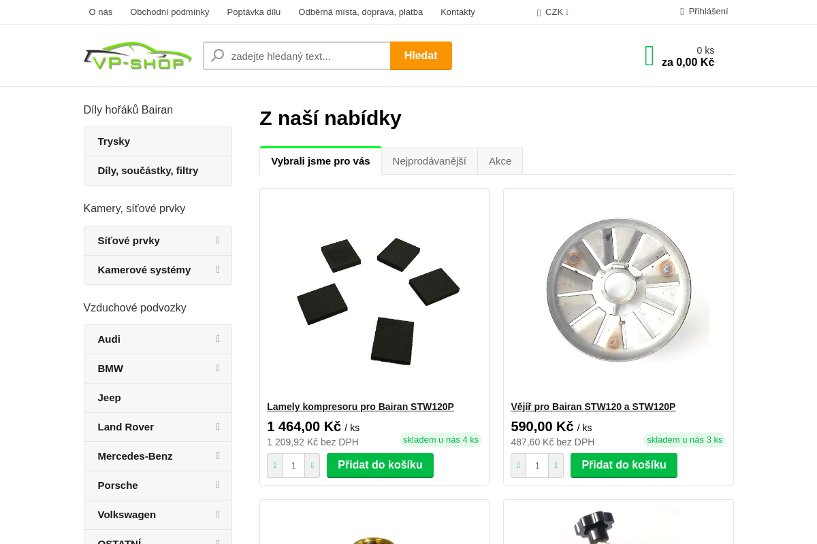817x544 pixels.
Task: Click the VP-SHOP logo
Action: 138,55
